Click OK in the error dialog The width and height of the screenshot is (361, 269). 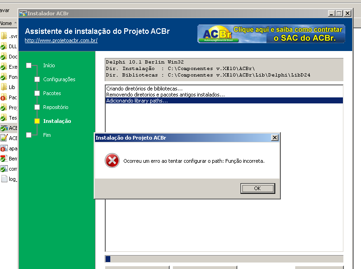tap(258, 188)
